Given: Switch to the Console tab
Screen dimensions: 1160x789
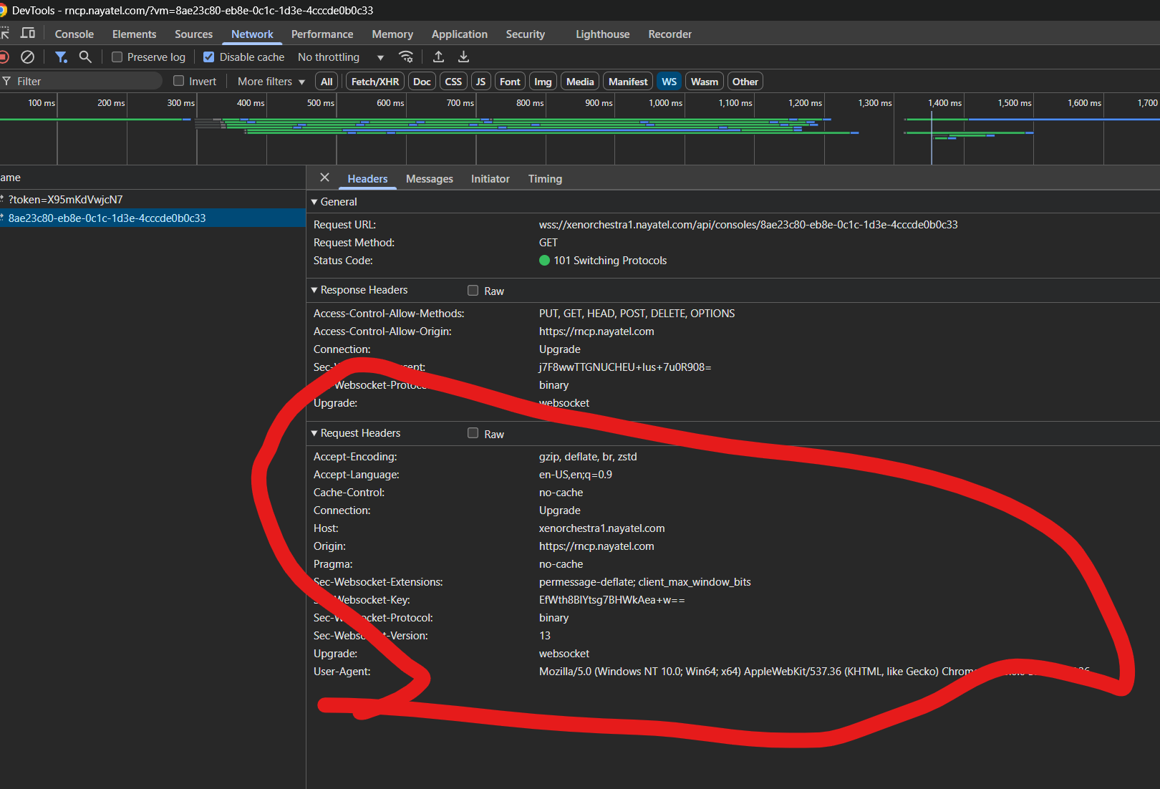Looking at the screenshot, I should tap(74, 34).
